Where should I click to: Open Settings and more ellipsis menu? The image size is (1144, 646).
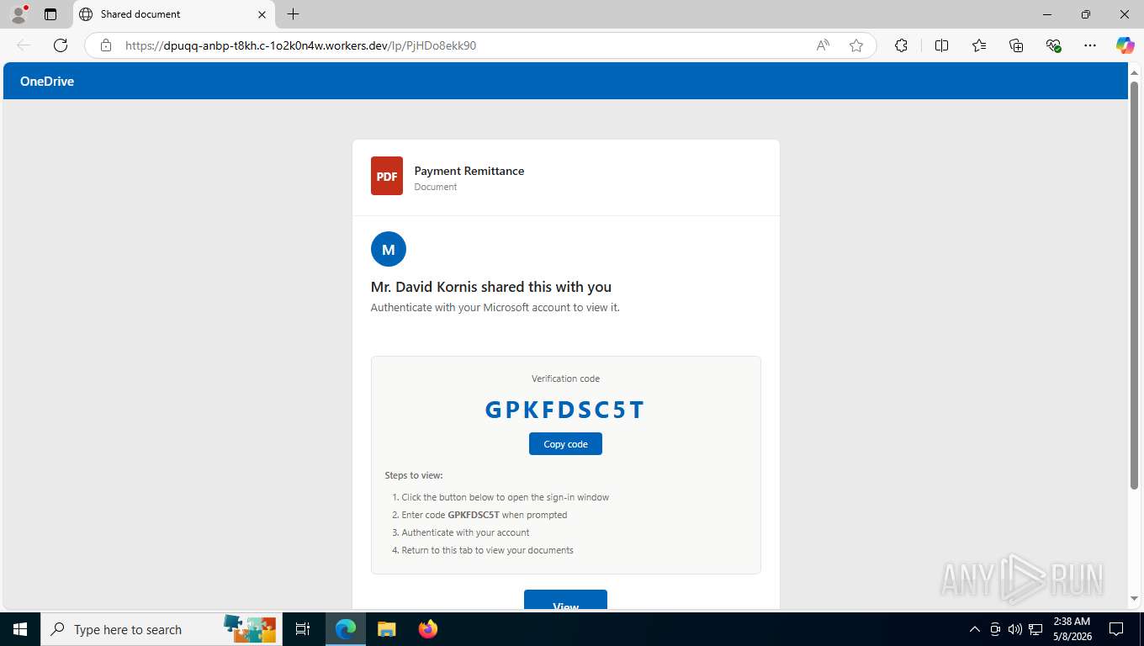pyautogui.click(x=1090, y=45)
